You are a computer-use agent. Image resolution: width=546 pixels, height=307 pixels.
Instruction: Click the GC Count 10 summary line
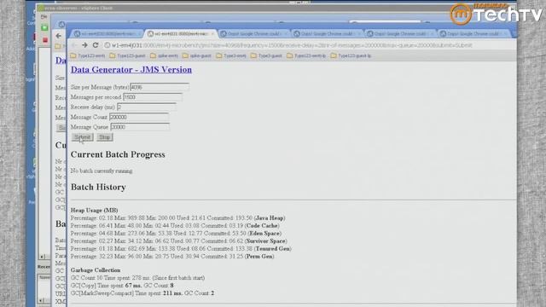137,278
